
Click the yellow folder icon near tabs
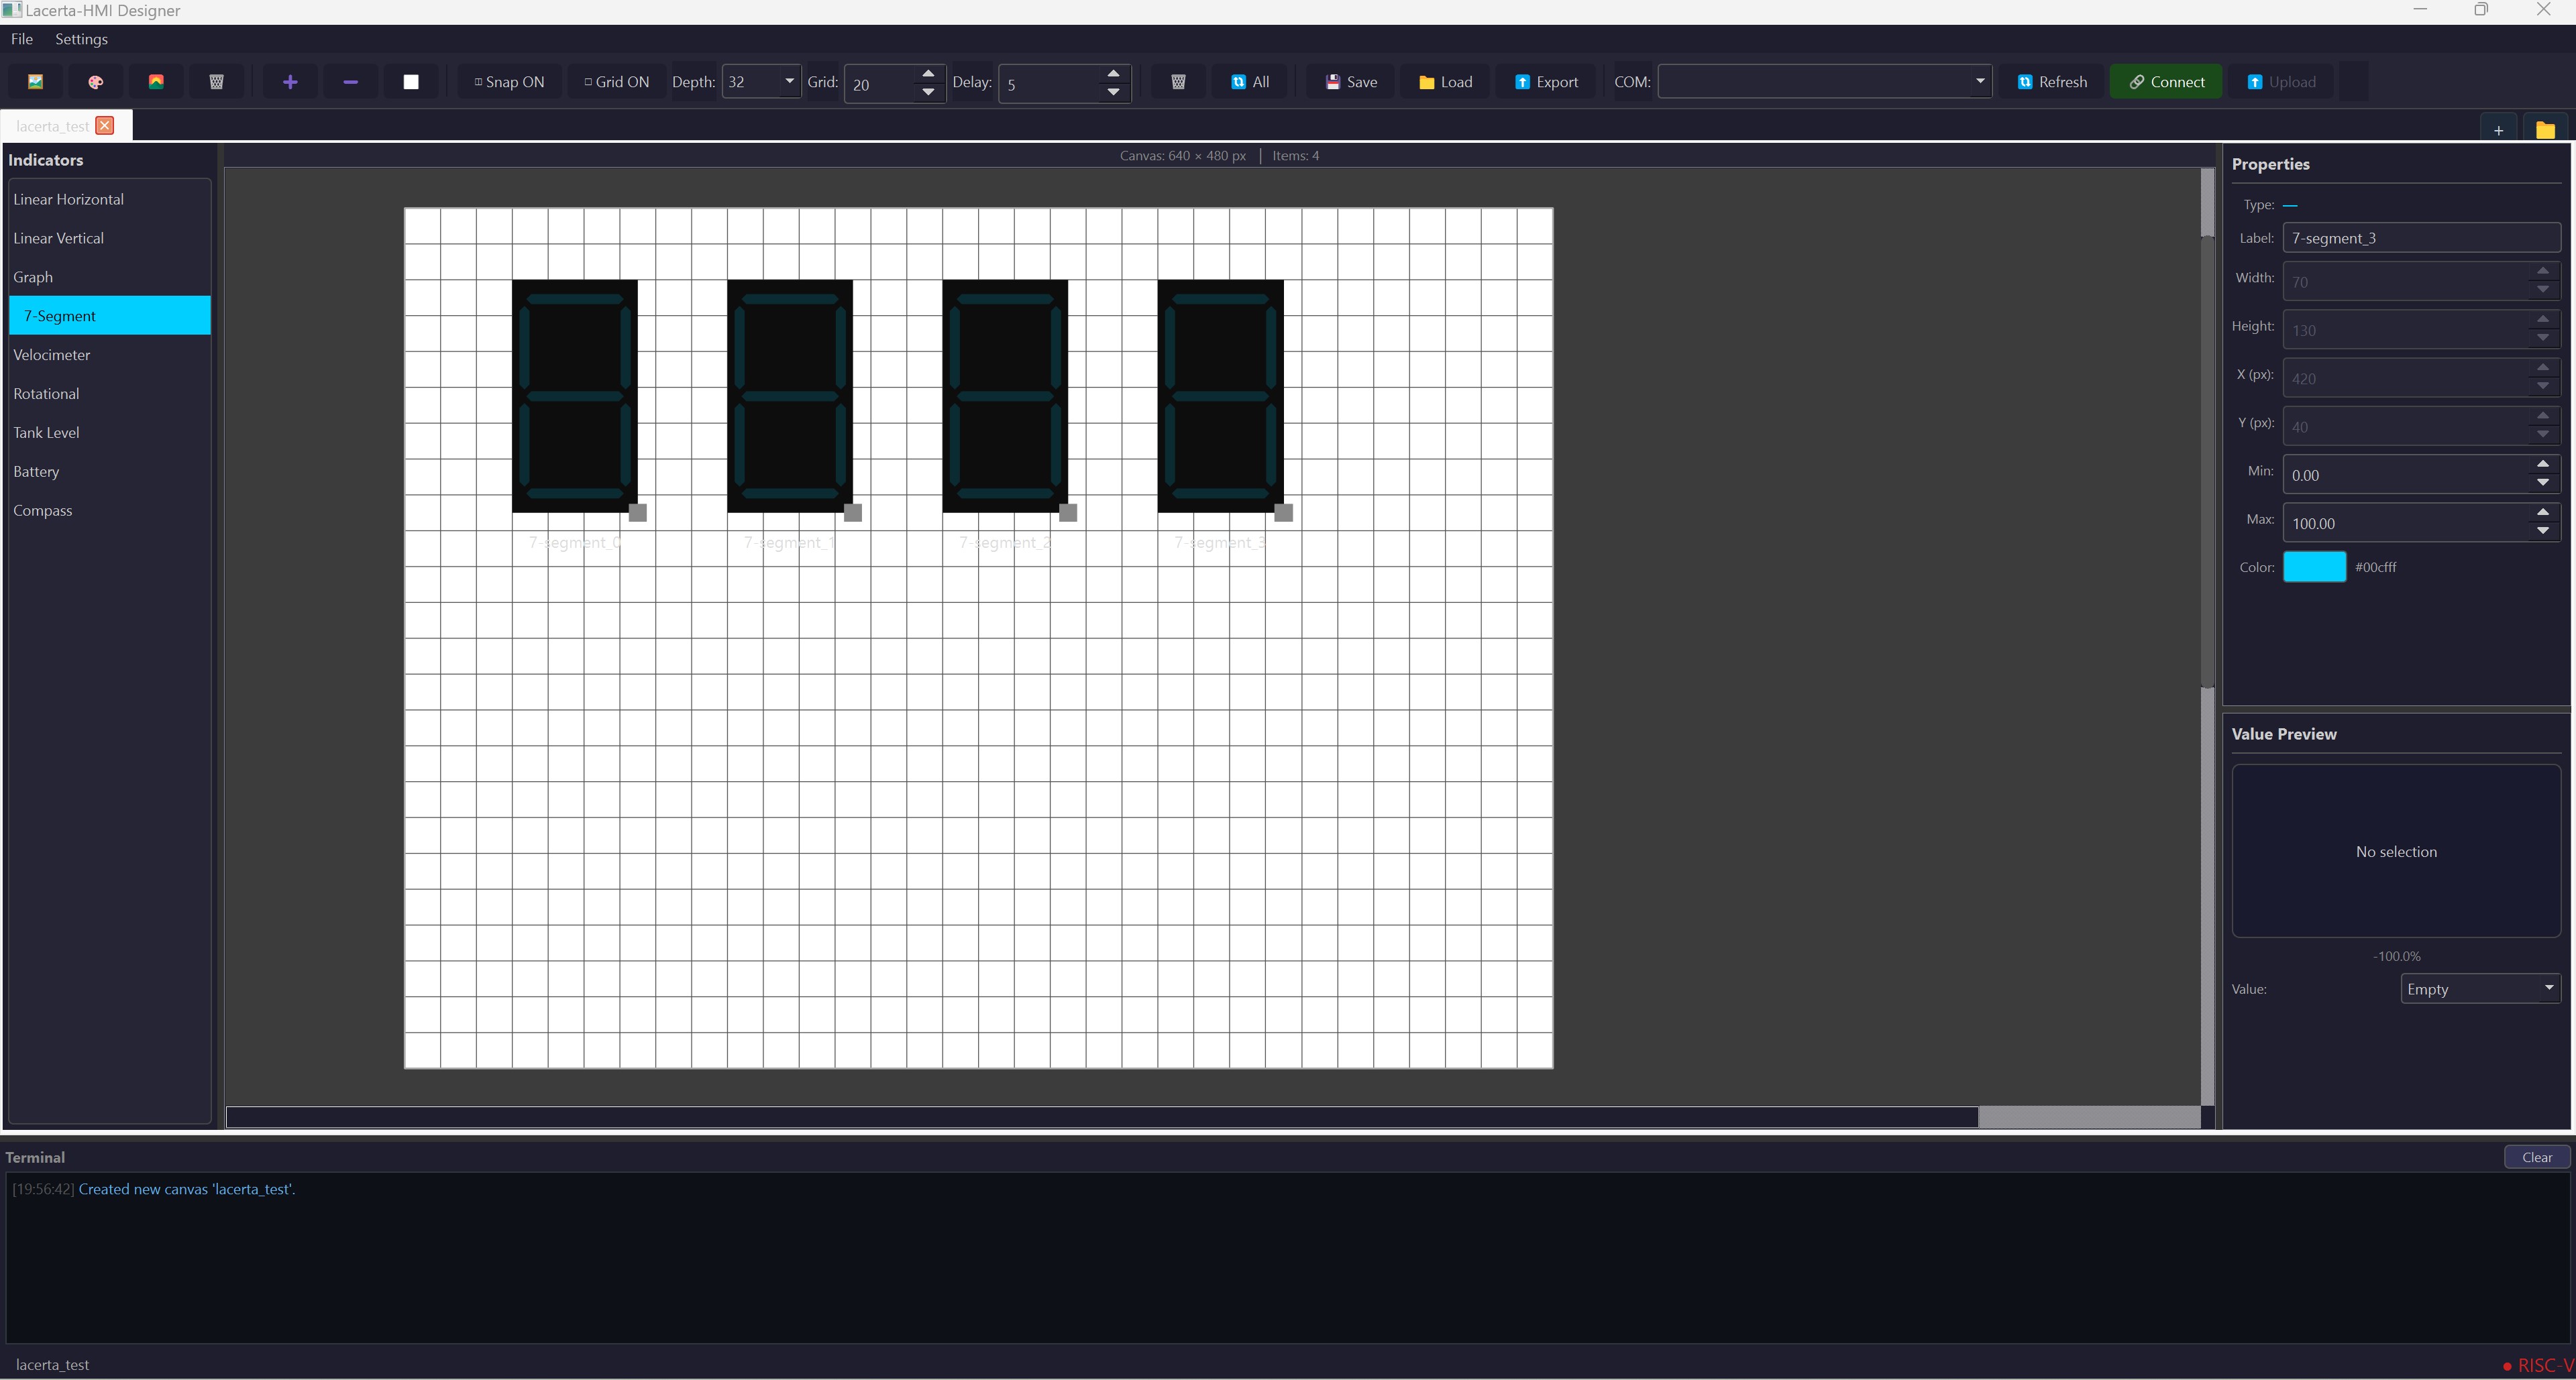2545,130
